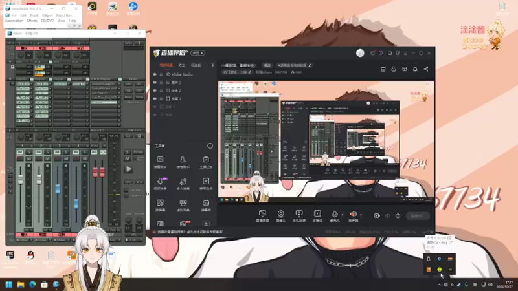The width and height of the screenshot is (518, 291).
Task: Click the Setup button at the mixer's top right
Action: (x=128, y=43)
